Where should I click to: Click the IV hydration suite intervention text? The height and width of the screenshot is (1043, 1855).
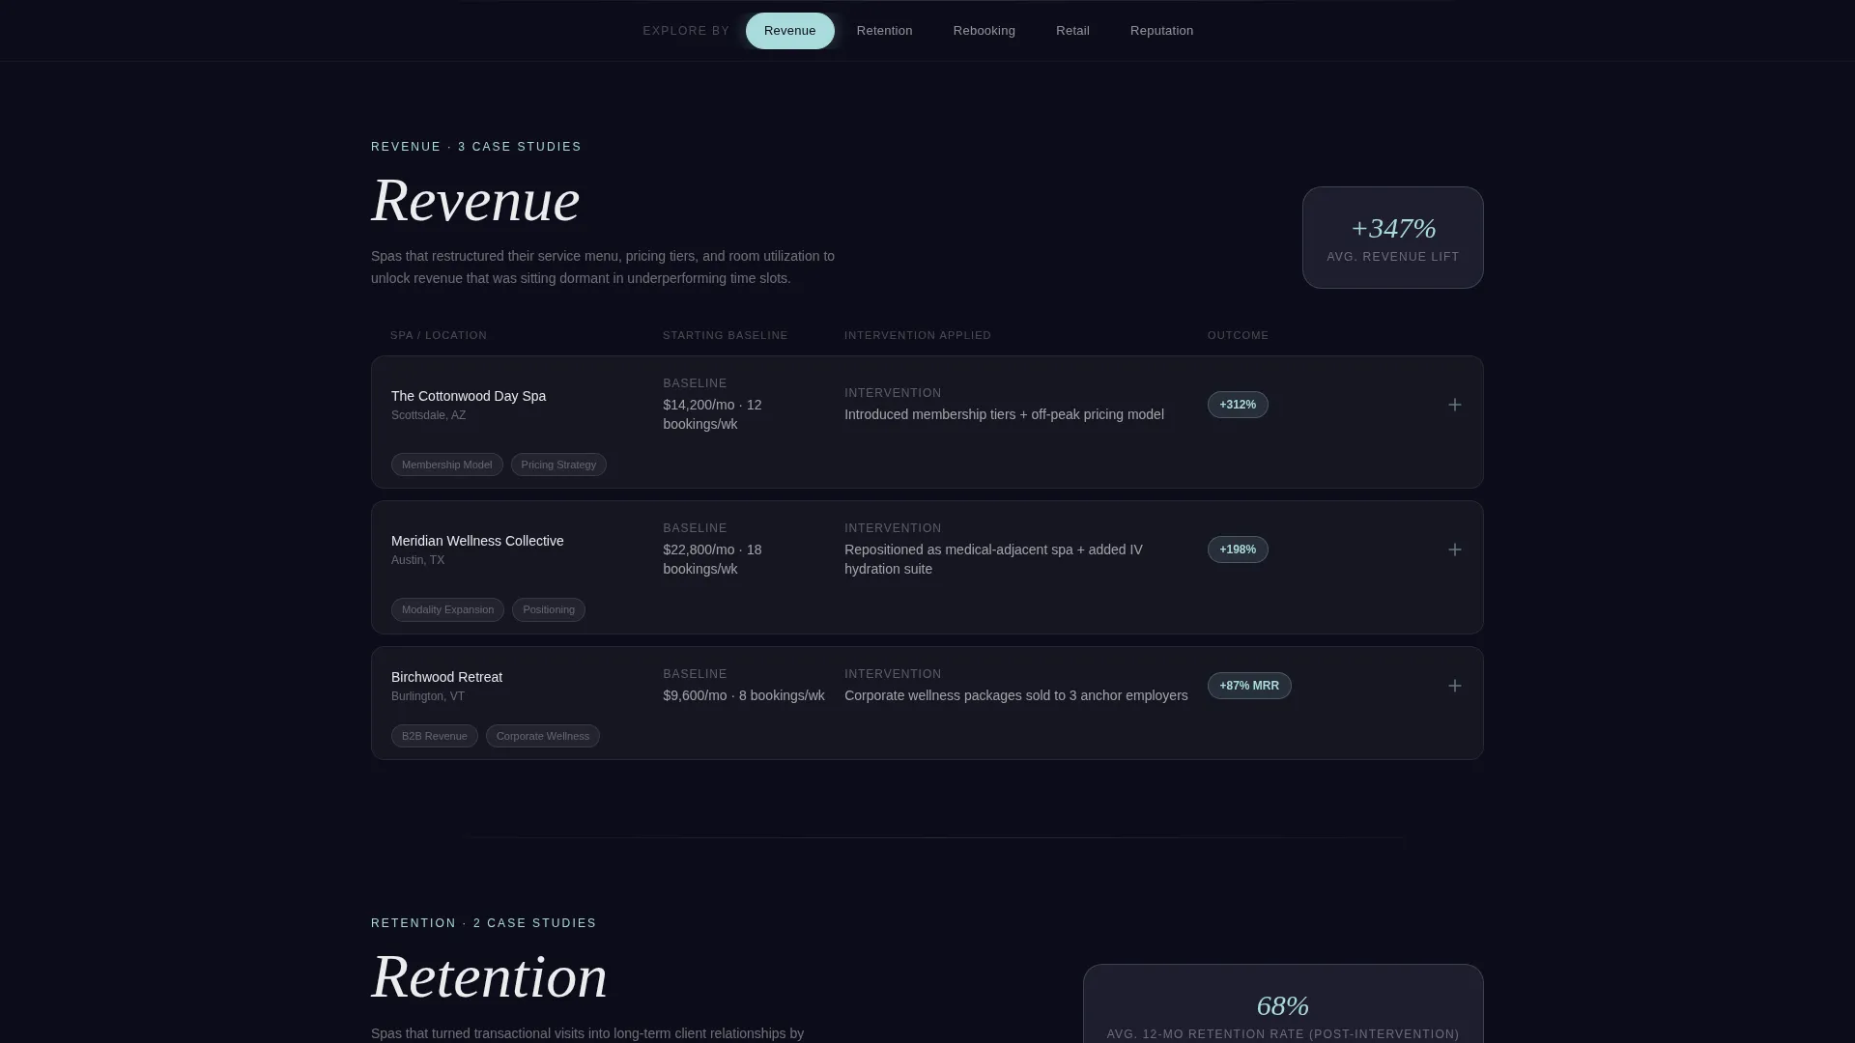993,559
